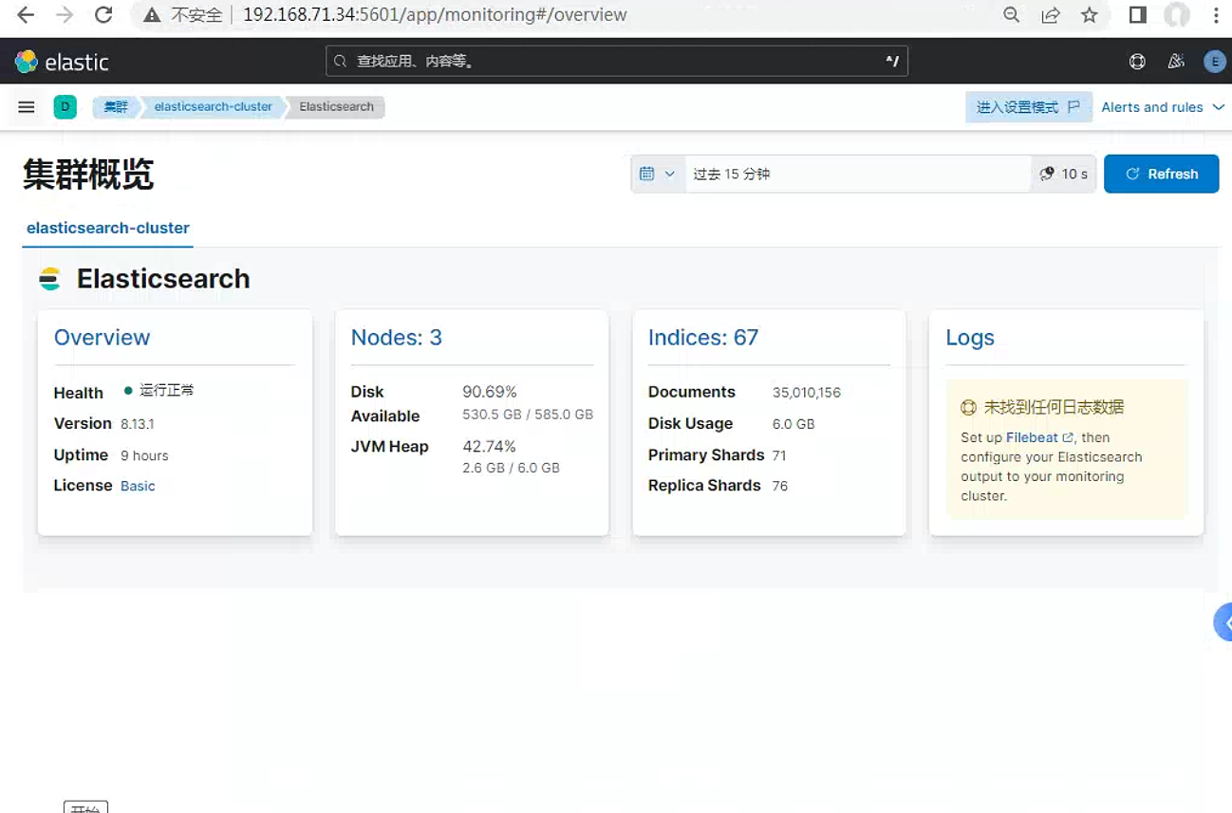Open the date quick menu calendar dropdown

(x=657, y=175)
